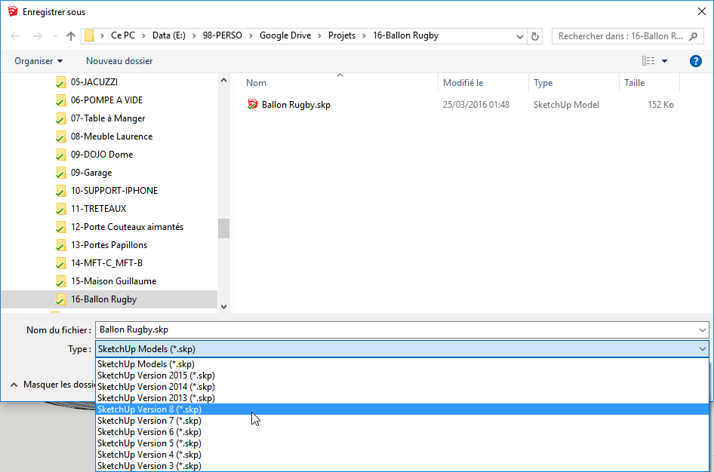714x472 pixels.
Task: Sort files by Taille column
Action: point(634,83)
